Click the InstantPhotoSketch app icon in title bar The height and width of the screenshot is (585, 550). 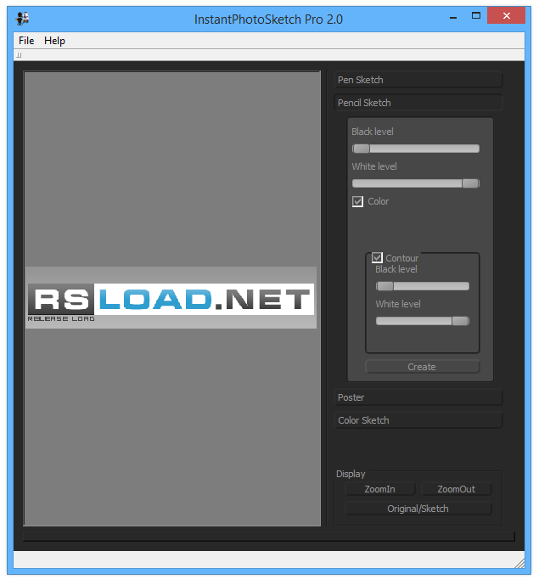tap(22, 19)
